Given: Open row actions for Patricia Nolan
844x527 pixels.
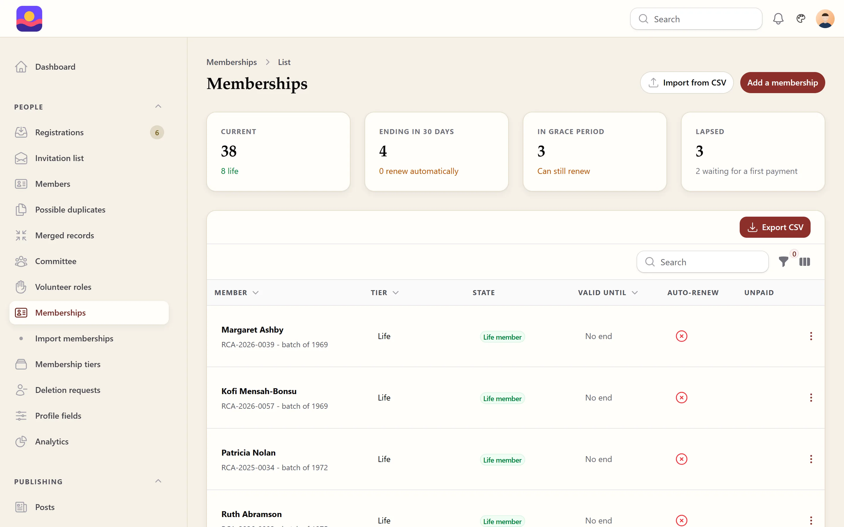Looking at the screenshot, I should click(811, 459).
